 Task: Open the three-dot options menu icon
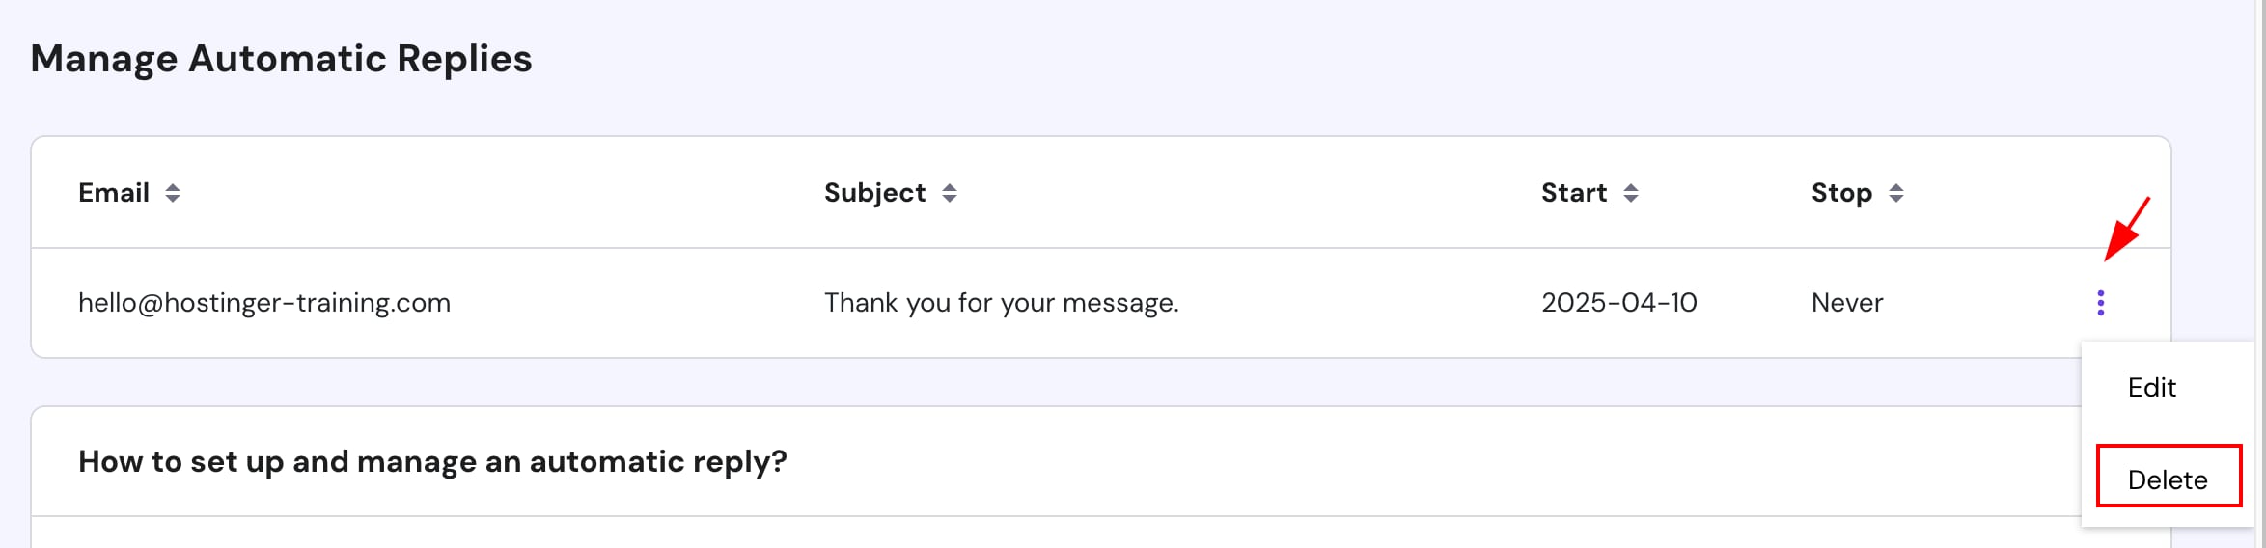pos(2101,303)
